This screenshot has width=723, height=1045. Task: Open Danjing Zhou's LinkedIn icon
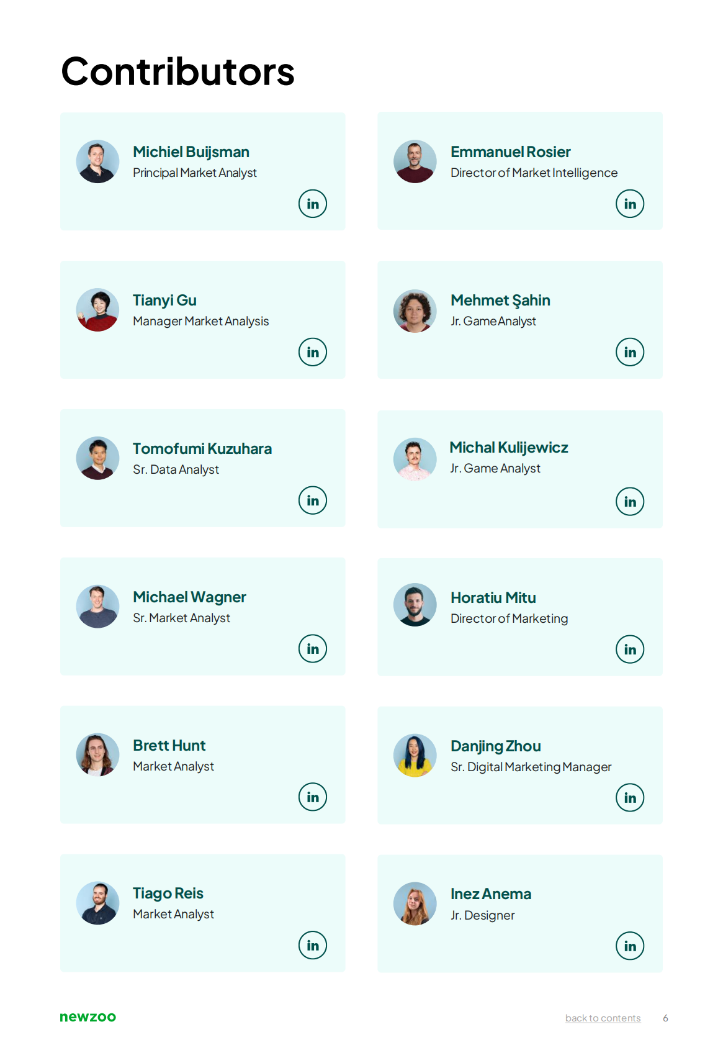tap(630, 798)
